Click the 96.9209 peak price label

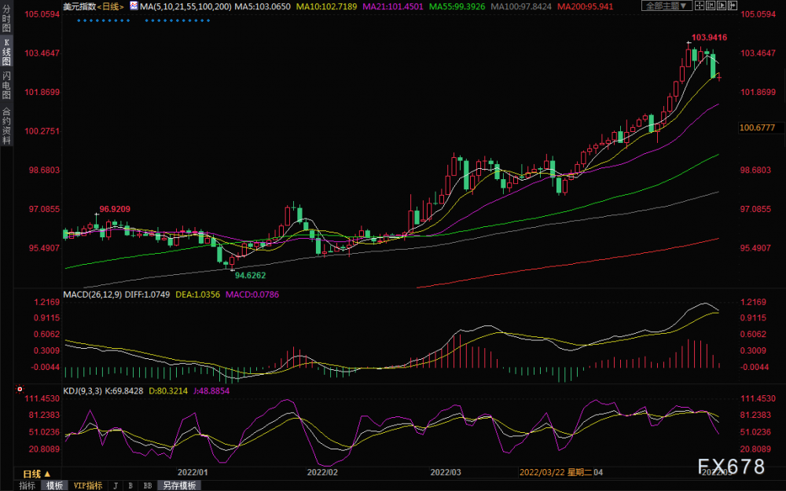[x=115, y=209]
